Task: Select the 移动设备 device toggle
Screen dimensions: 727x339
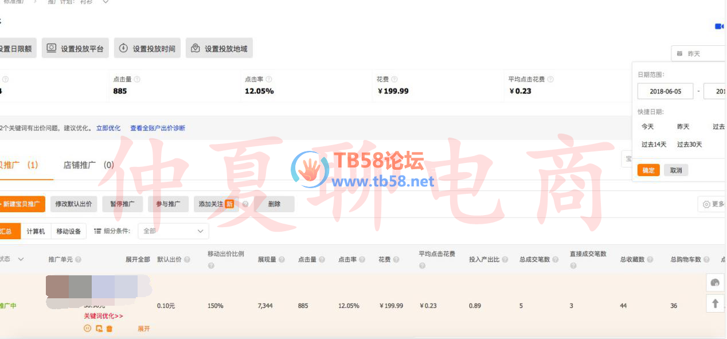Action: pos(69,231)
